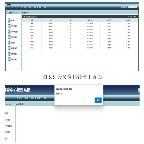Select the 会员卡类型管理 sidebar icon
Image resolution: width=144 pixels, height=144 pixels.
9,32
